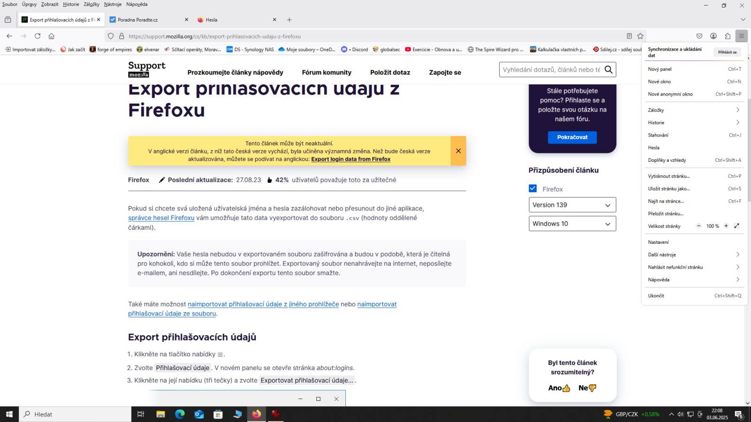This screenshot has height=422, width=751.
Task: Open Windows Start menu
Action: tap(9, 414)
